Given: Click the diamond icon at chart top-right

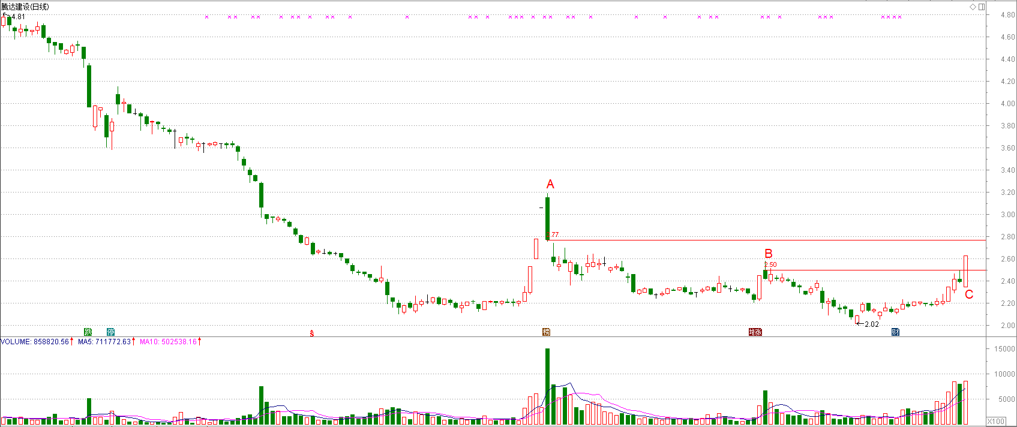Looking at the screenshot, I should pyautogui.click(x=973, y=7).
